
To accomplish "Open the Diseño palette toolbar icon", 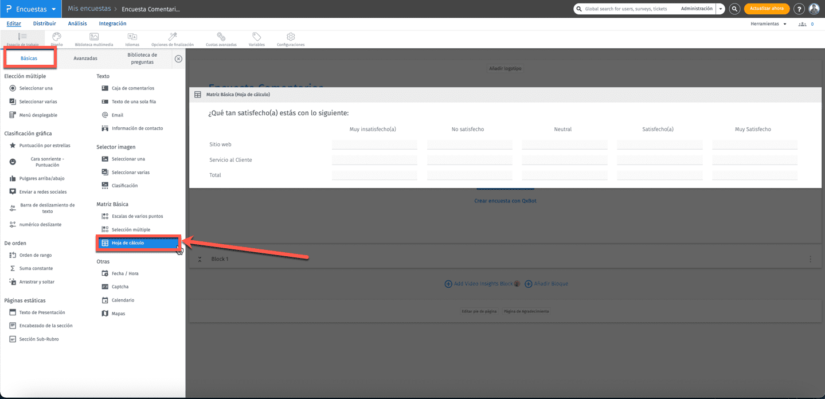I will (56, 39).
